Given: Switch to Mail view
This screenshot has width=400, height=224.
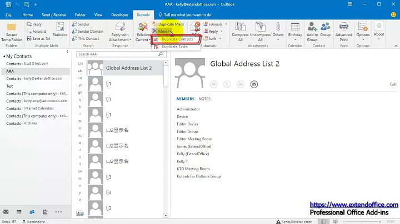Looking at the screenshot, I should 6,212.
